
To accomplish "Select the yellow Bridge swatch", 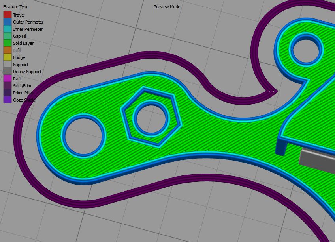I will click(x=8, y=57).
